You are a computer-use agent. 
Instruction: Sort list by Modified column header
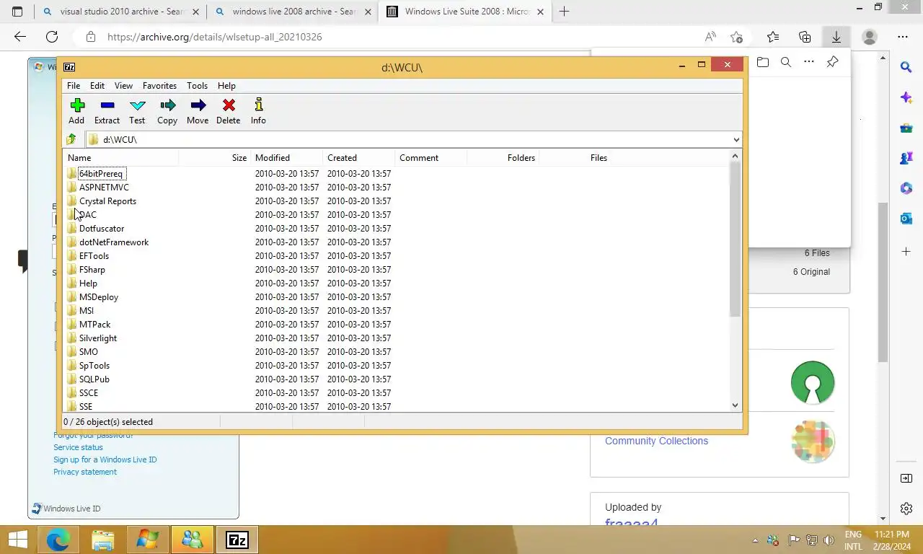tap(287, 158)
